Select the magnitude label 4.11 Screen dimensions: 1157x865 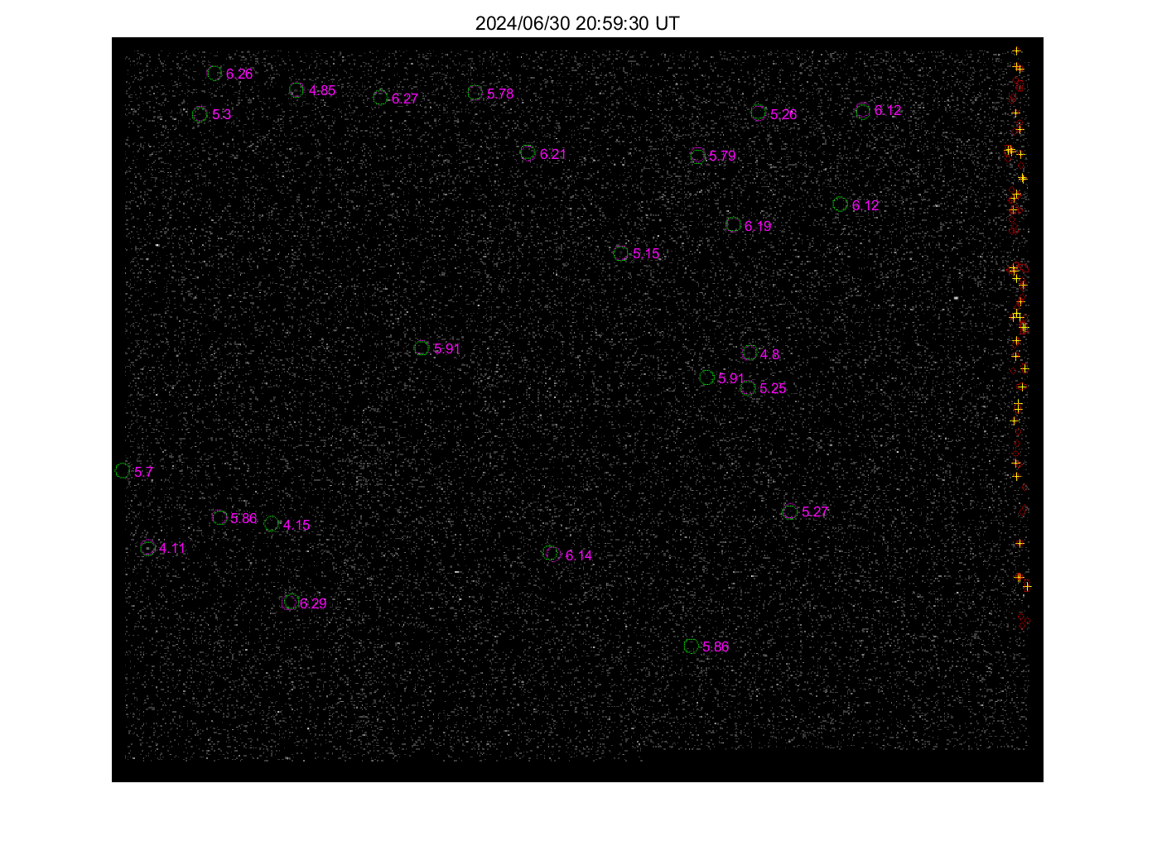pos(172,549)
